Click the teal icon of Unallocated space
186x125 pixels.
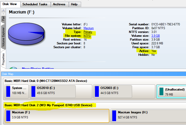[161, 92]
